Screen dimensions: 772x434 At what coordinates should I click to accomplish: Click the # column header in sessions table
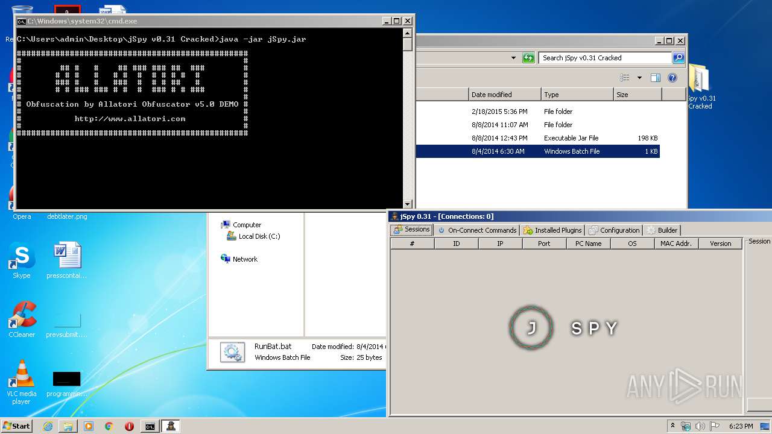pos(413,244)
